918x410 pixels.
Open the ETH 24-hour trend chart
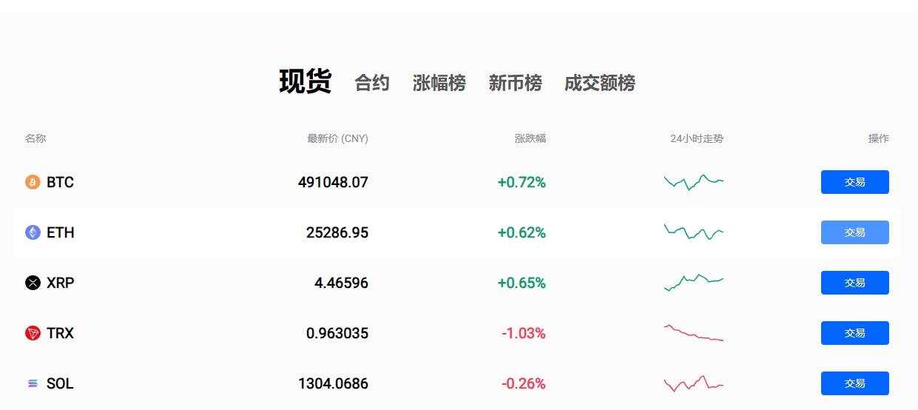[x=693, y=232]
